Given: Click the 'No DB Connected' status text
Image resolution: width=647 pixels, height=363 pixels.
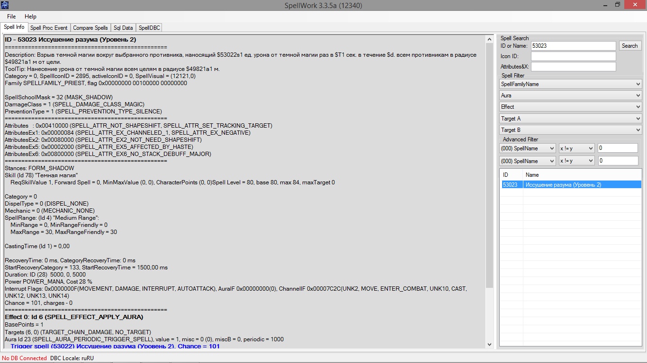Looking at the screenshot, I should [24, 358].
